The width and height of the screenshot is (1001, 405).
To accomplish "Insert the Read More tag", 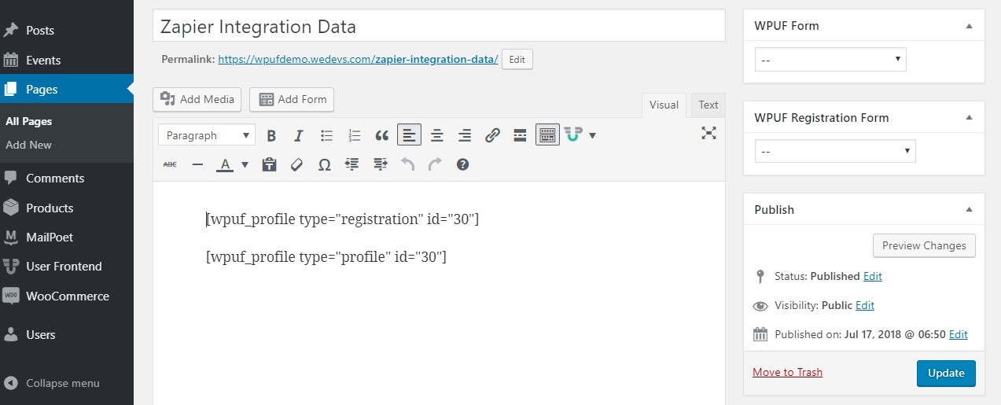I will point(520,135).
